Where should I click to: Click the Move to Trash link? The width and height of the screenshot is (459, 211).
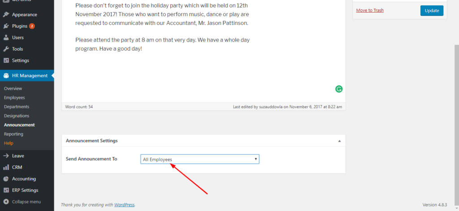[x=370, y=10]
